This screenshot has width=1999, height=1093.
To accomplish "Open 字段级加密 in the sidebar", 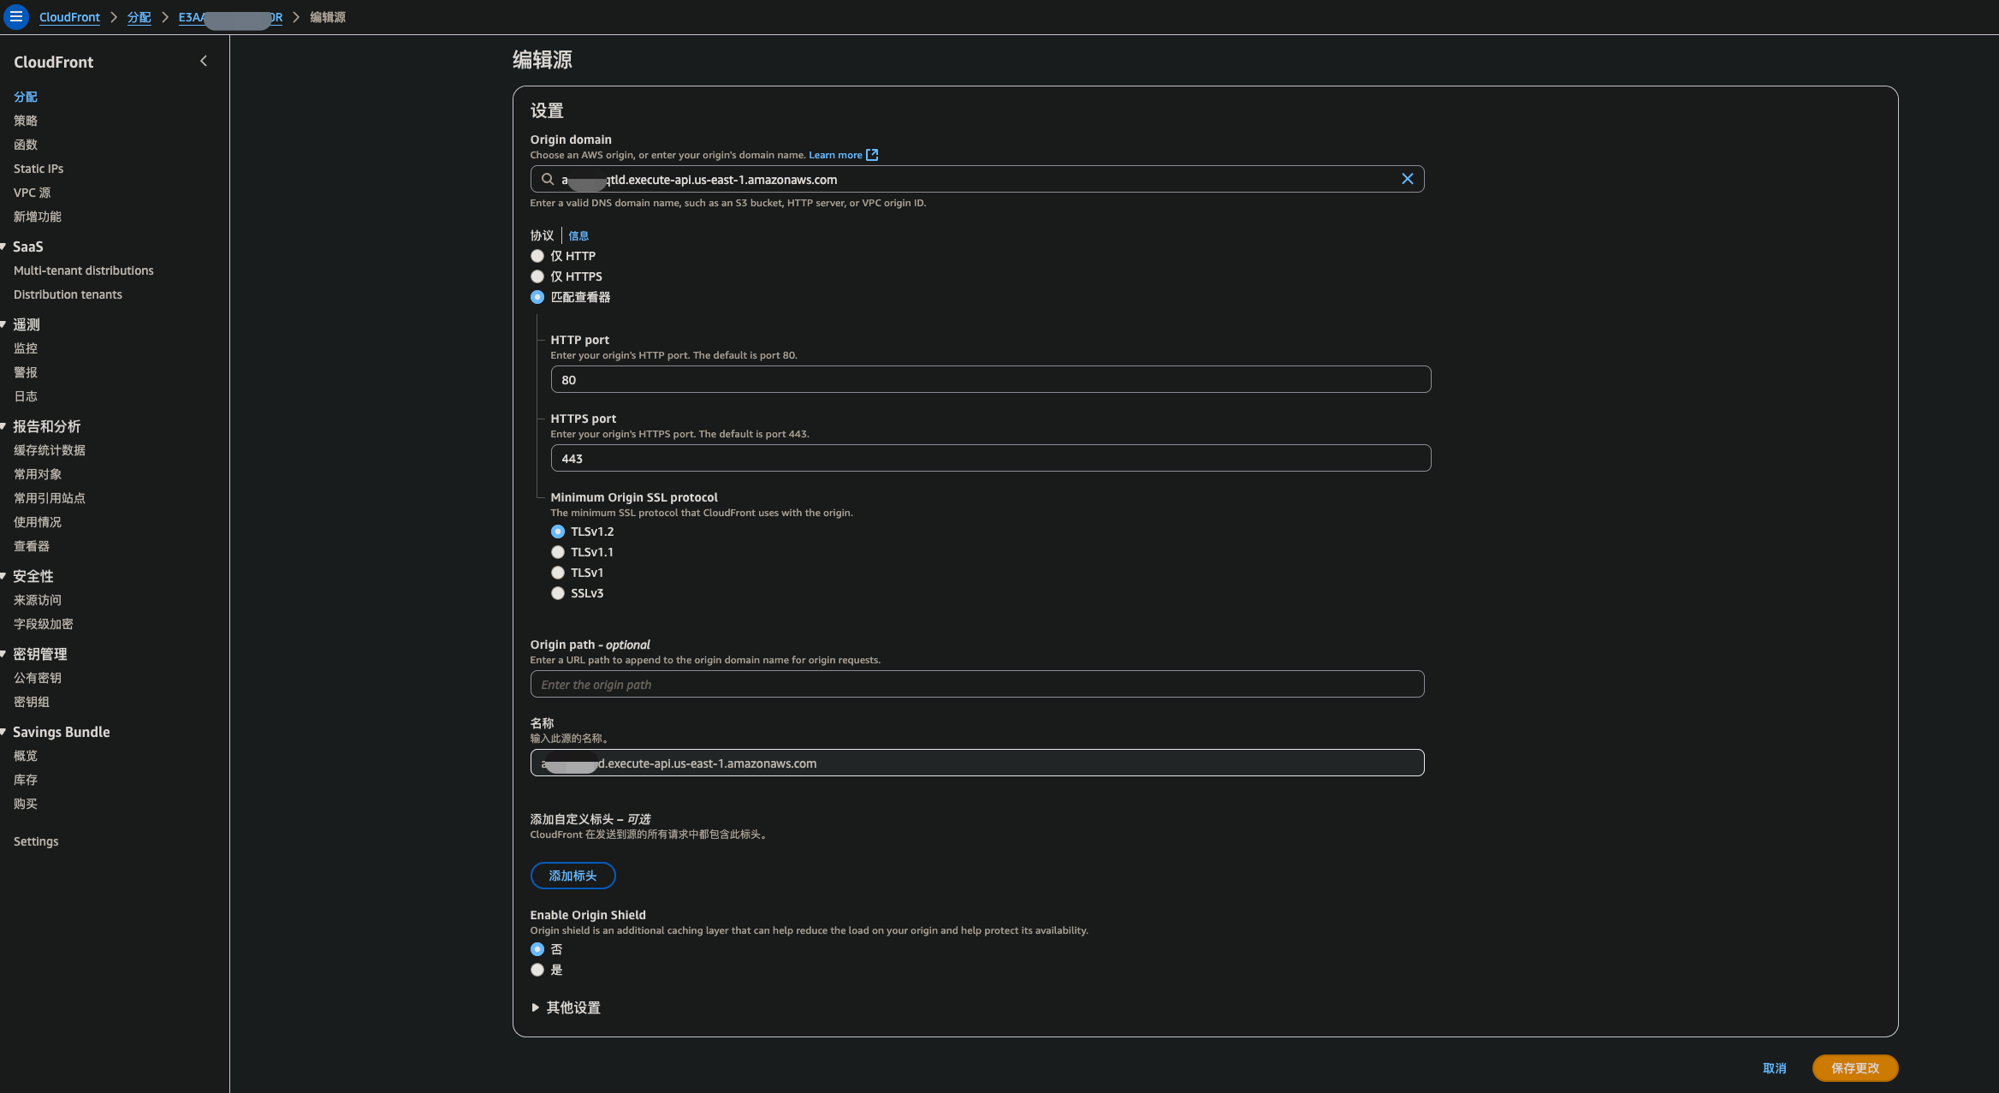I will [x=44, y=624].
